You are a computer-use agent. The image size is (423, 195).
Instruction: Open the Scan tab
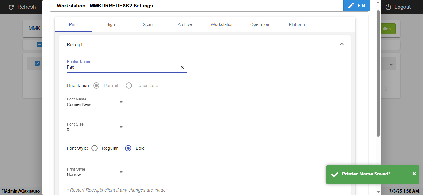(x=148, y=24)
